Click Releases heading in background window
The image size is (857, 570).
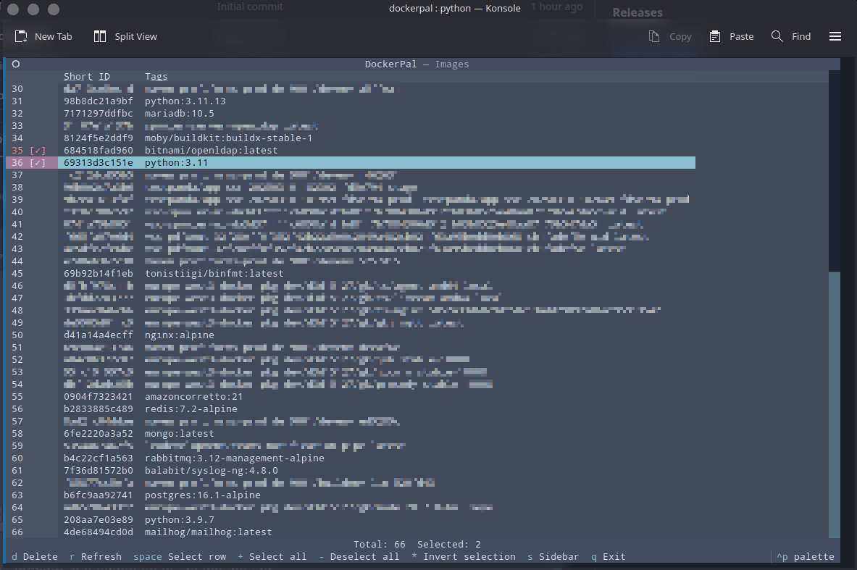637,12
